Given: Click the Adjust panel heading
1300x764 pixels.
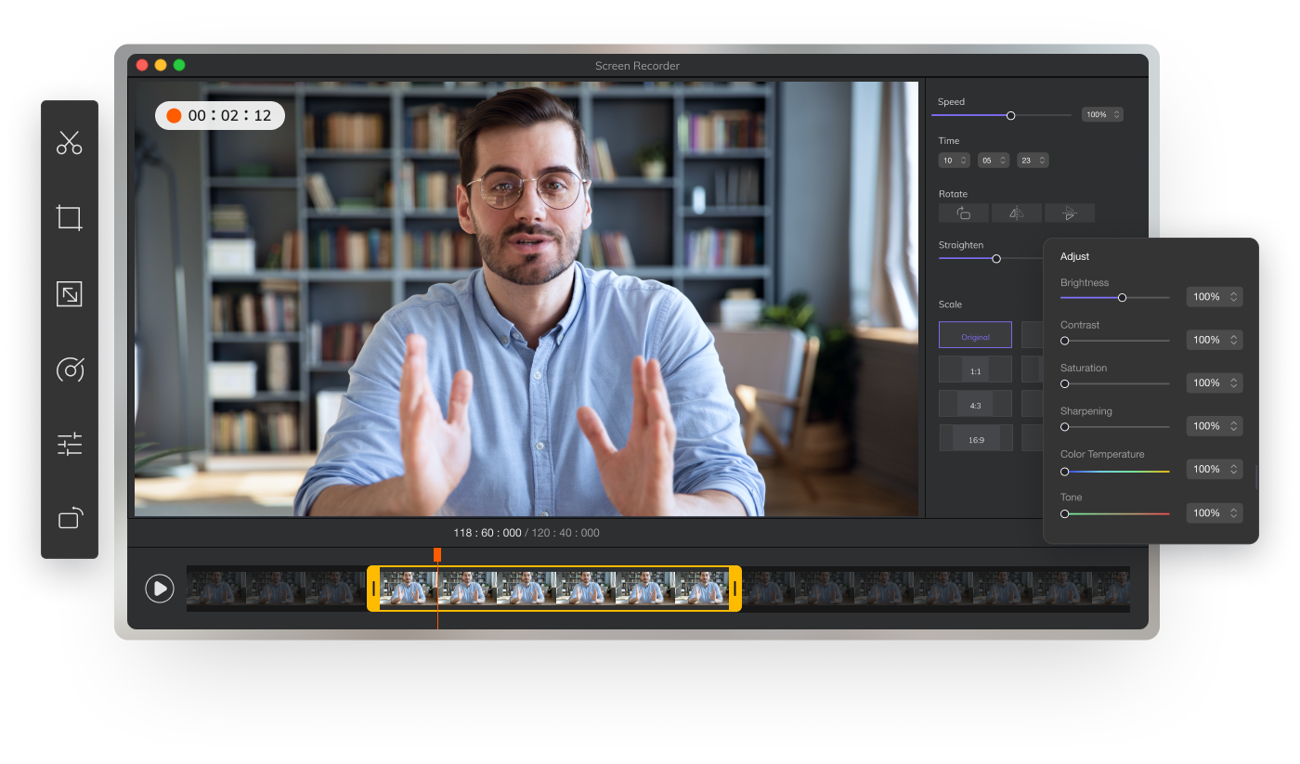Looking at the screenshot, I should pos(1074,256).
